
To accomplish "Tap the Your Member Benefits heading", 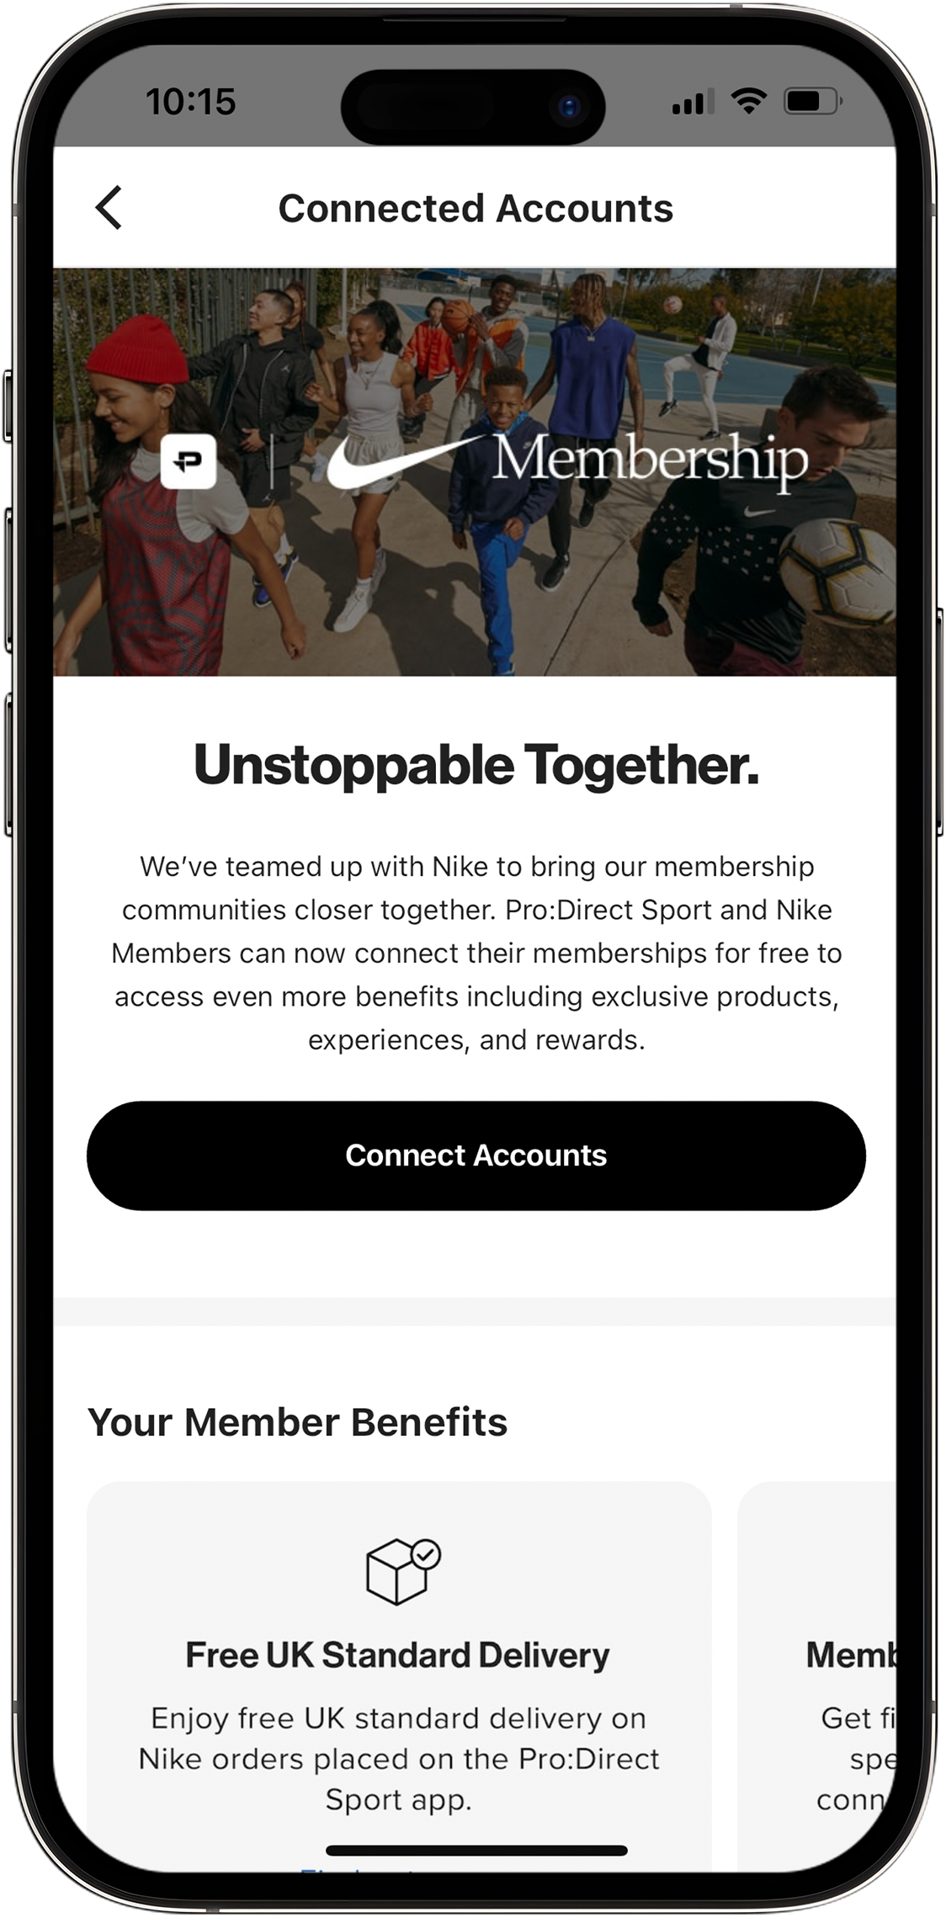I will 298,1422.
